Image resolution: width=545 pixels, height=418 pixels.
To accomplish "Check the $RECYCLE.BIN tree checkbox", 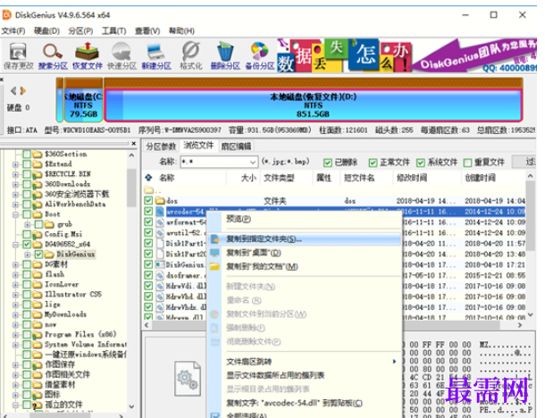I will [x=27, y=174].
